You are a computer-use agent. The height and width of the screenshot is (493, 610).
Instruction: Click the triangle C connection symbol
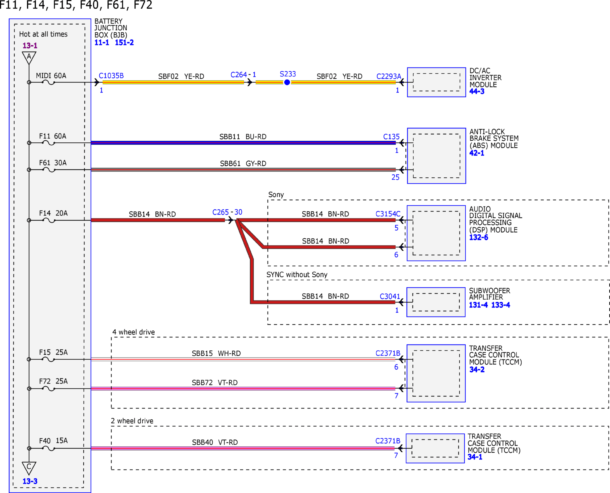point(29,468)
